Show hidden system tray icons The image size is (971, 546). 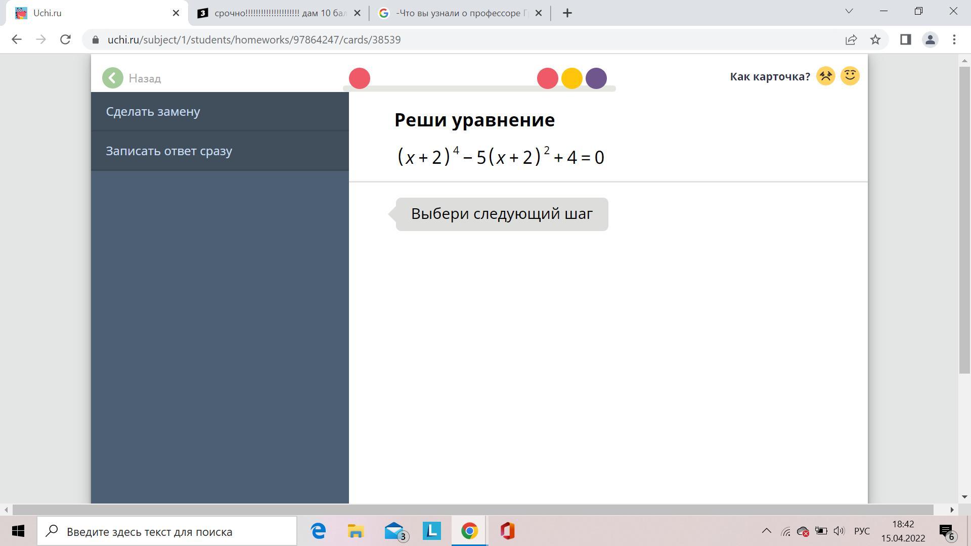click(766, 531)
